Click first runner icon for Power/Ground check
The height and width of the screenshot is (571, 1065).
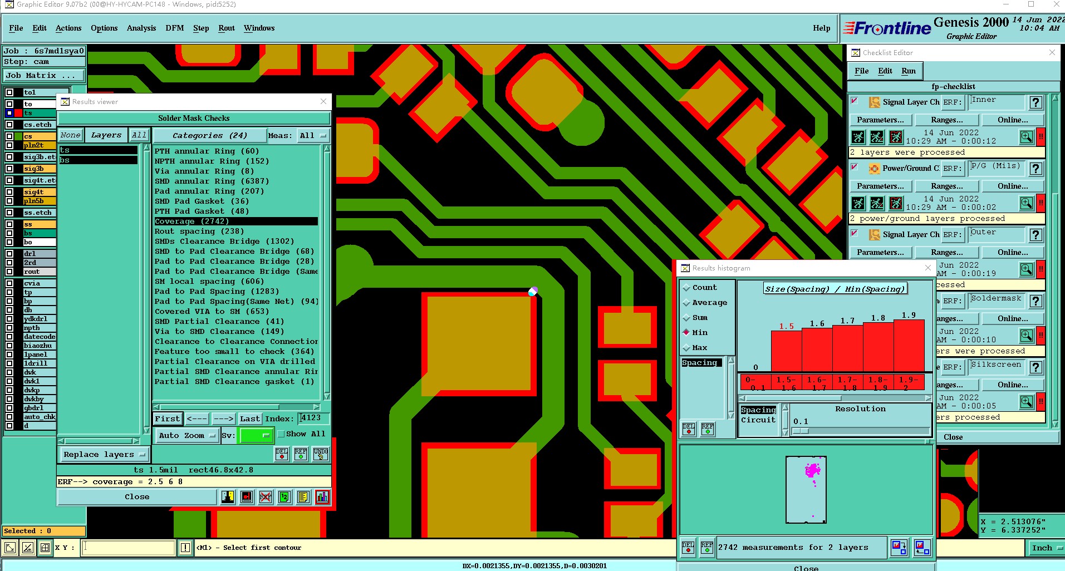(x=858, y=203)
